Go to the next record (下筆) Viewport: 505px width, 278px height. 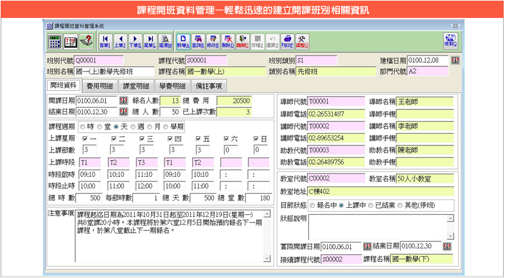coord(135,41)
